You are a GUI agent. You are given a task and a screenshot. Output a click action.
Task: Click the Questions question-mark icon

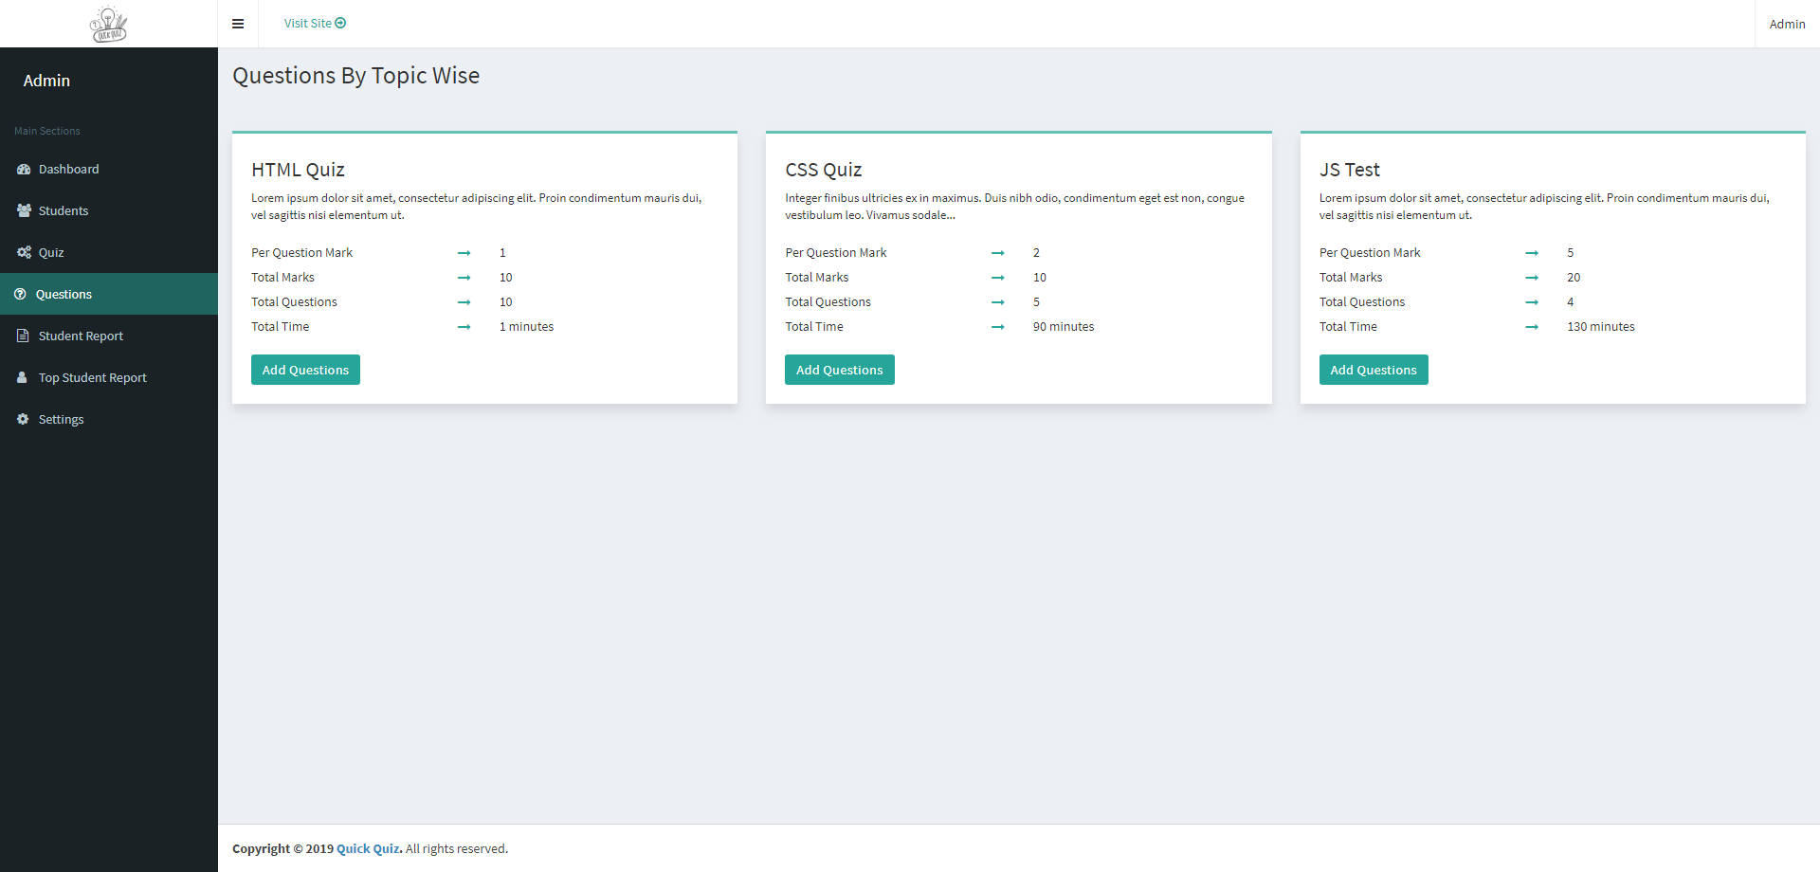20,294
